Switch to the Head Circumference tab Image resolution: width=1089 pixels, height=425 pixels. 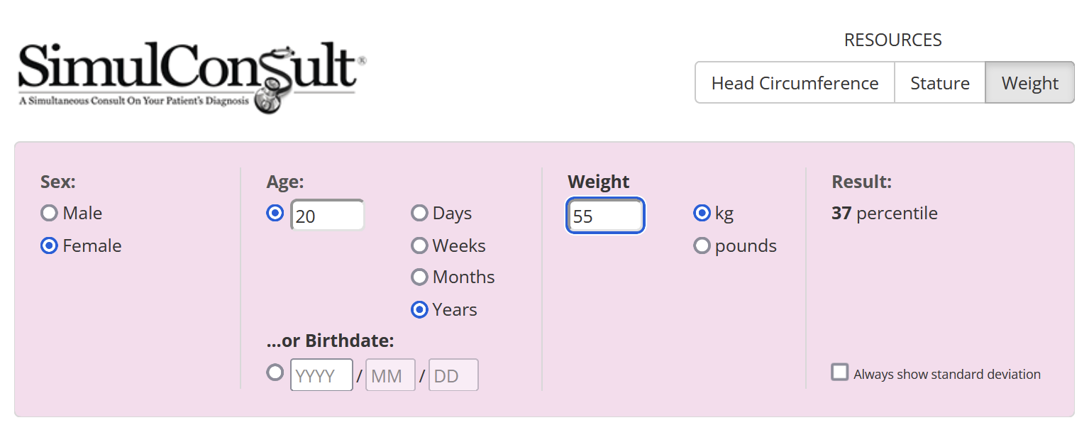(x=795, y=83)
